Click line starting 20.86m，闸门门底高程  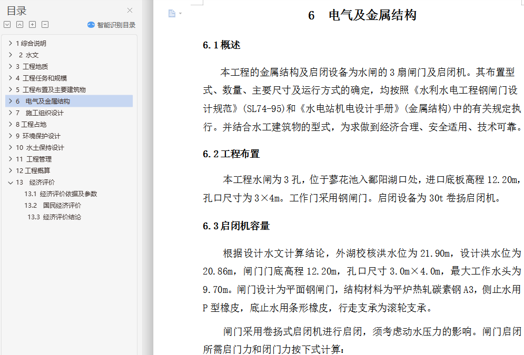click(362, 271)
